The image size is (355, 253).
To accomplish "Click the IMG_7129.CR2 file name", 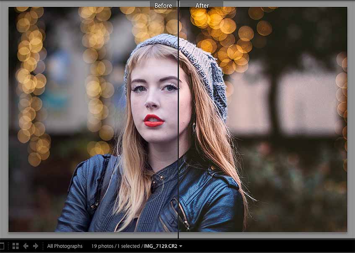I will point(160,246).
